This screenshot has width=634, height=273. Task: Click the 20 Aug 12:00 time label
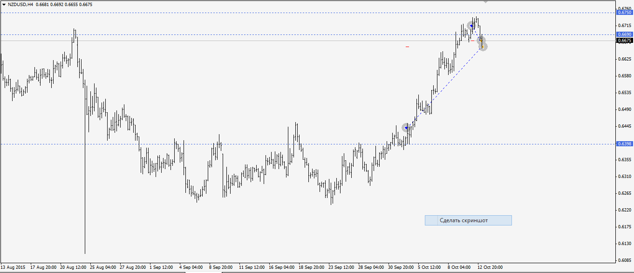[73, 267]
